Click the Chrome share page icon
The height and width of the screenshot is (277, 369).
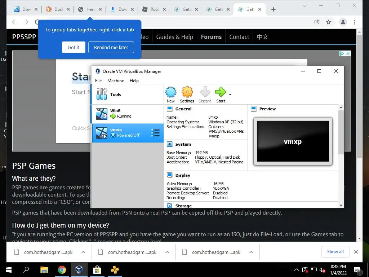pyautogui.click(x=317, y=22)
